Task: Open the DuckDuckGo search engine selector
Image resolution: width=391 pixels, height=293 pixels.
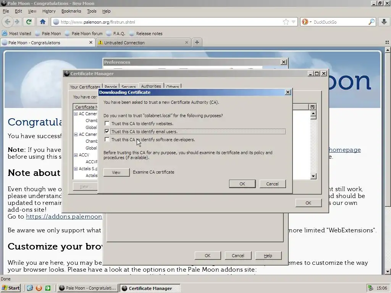Action: (x=306, y=22)
